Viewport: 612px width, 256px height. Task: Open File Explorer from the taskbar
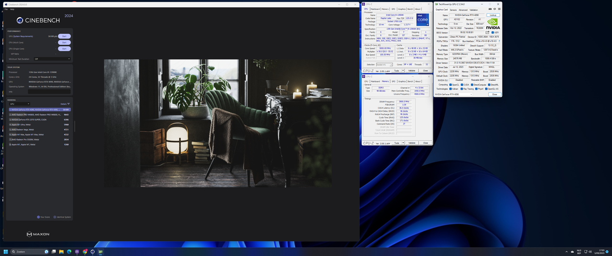(x=61, y=252)
